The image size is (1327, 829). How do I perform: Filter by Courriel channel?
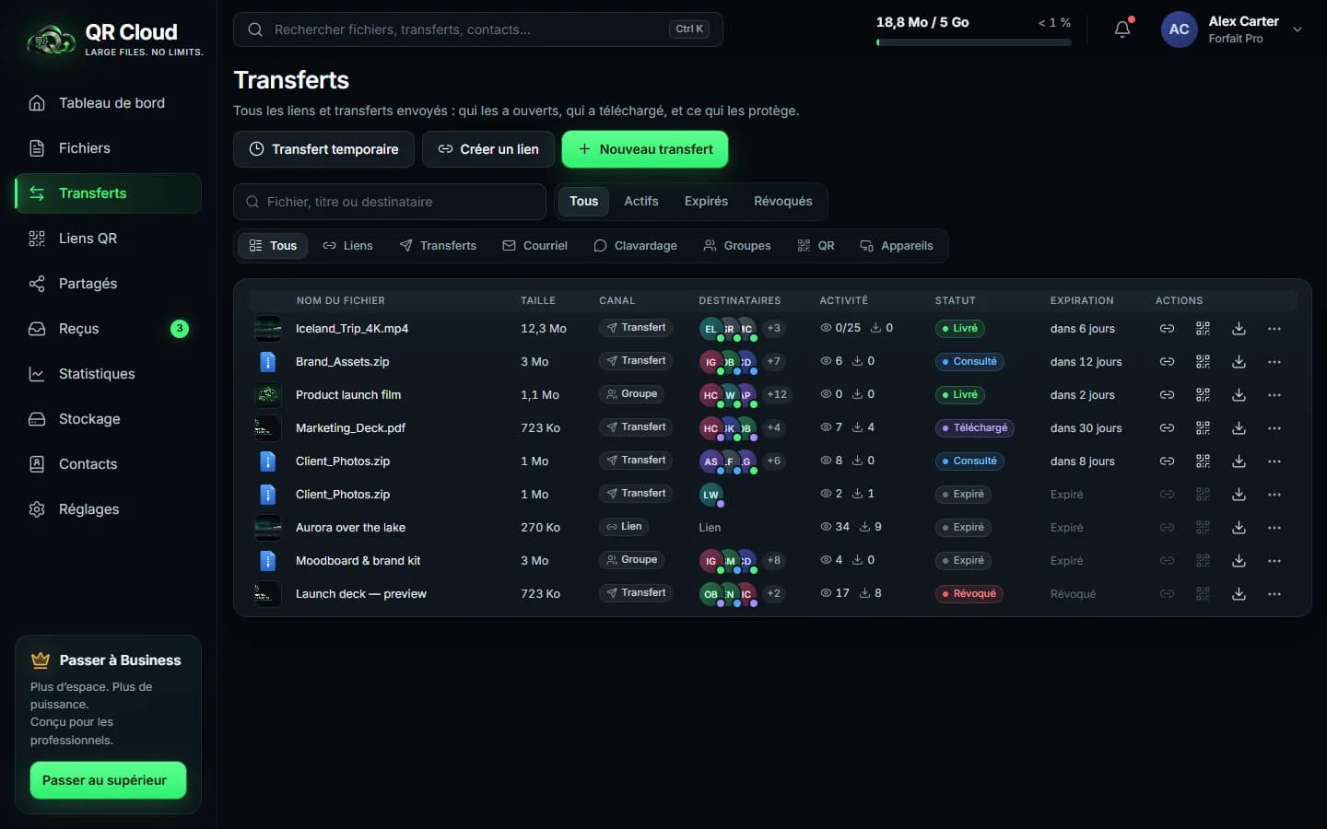[x=535, y=246]
